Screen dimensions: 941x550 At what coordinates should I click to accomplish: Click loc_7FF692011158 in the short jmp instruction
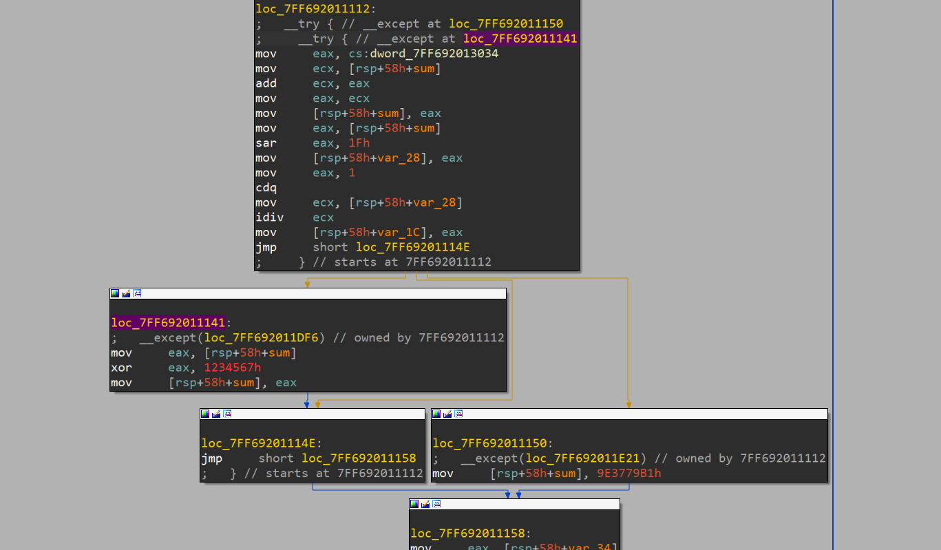coord(359,458)
